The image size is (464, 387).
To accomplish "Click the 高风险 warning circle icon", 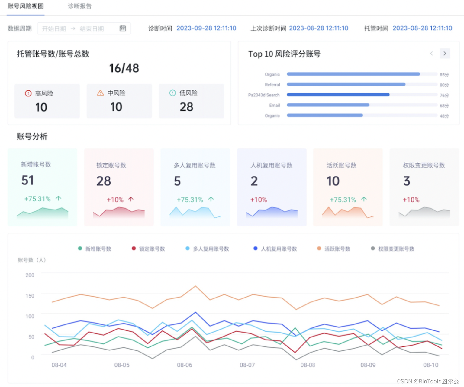I will [x=28, y=93].
